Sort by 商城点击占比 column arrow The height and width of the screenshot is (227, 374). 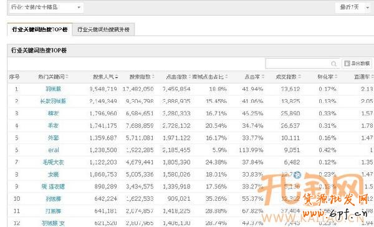(226, 77)
